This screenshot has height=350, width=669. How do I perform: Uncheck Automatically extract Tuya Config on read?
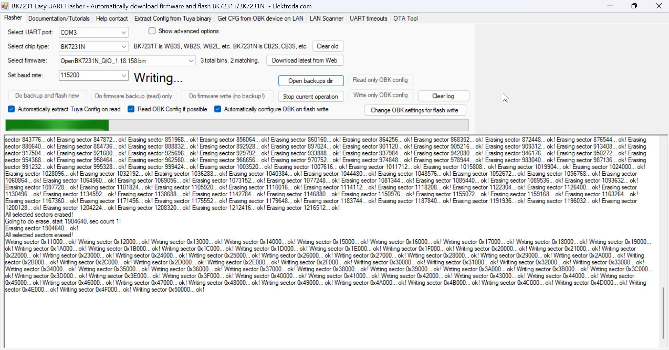(x=12, y=109)
